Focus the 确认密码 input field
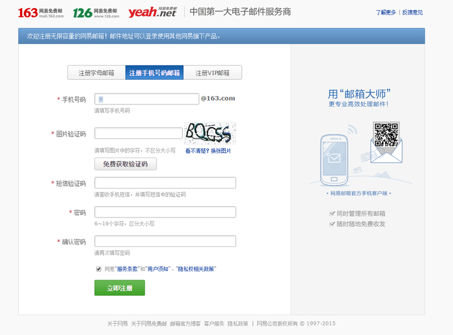Screen dimensions: 453x335 (x=165, y=241)
